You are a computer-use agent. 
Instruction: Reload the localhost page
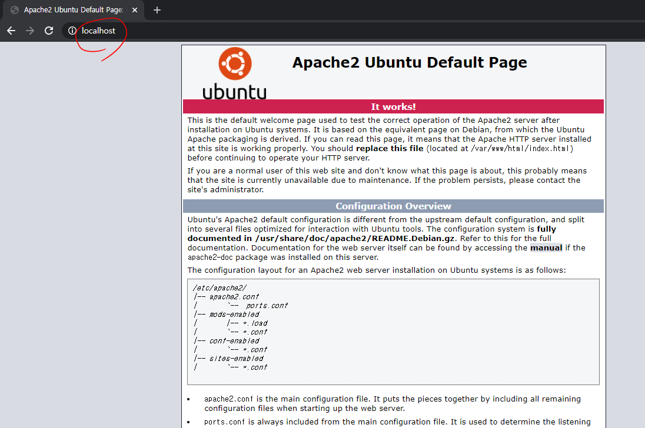click(x=49, y=31)
